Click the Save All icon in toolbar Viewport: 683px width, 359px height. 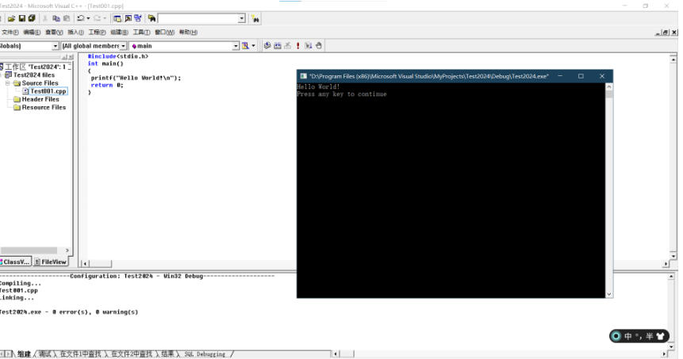(x=32, y=18)
